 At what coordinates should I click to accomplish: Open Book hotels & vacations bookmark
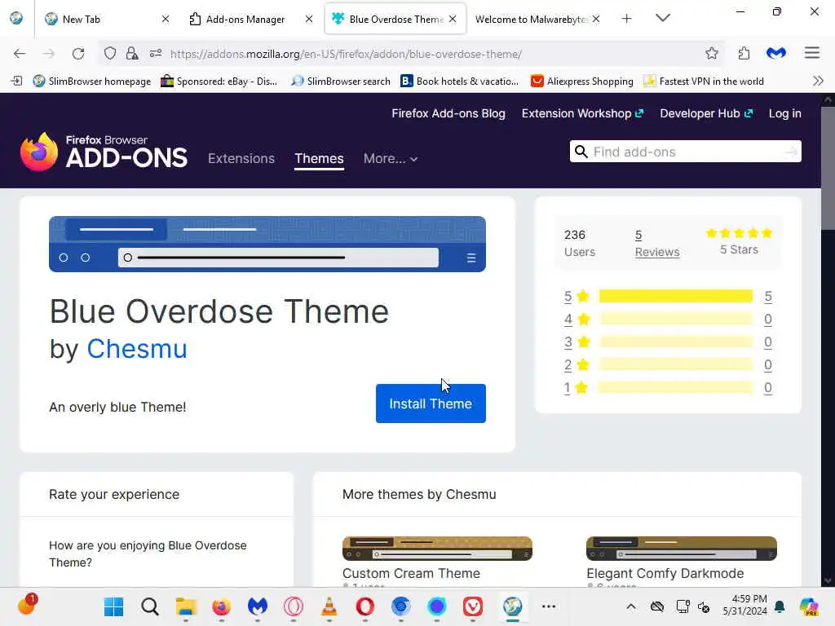460,81
